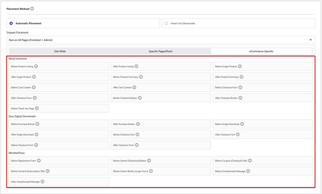Select the After Cart Content placement
The image size is (322, 194).
pos(160,87)
